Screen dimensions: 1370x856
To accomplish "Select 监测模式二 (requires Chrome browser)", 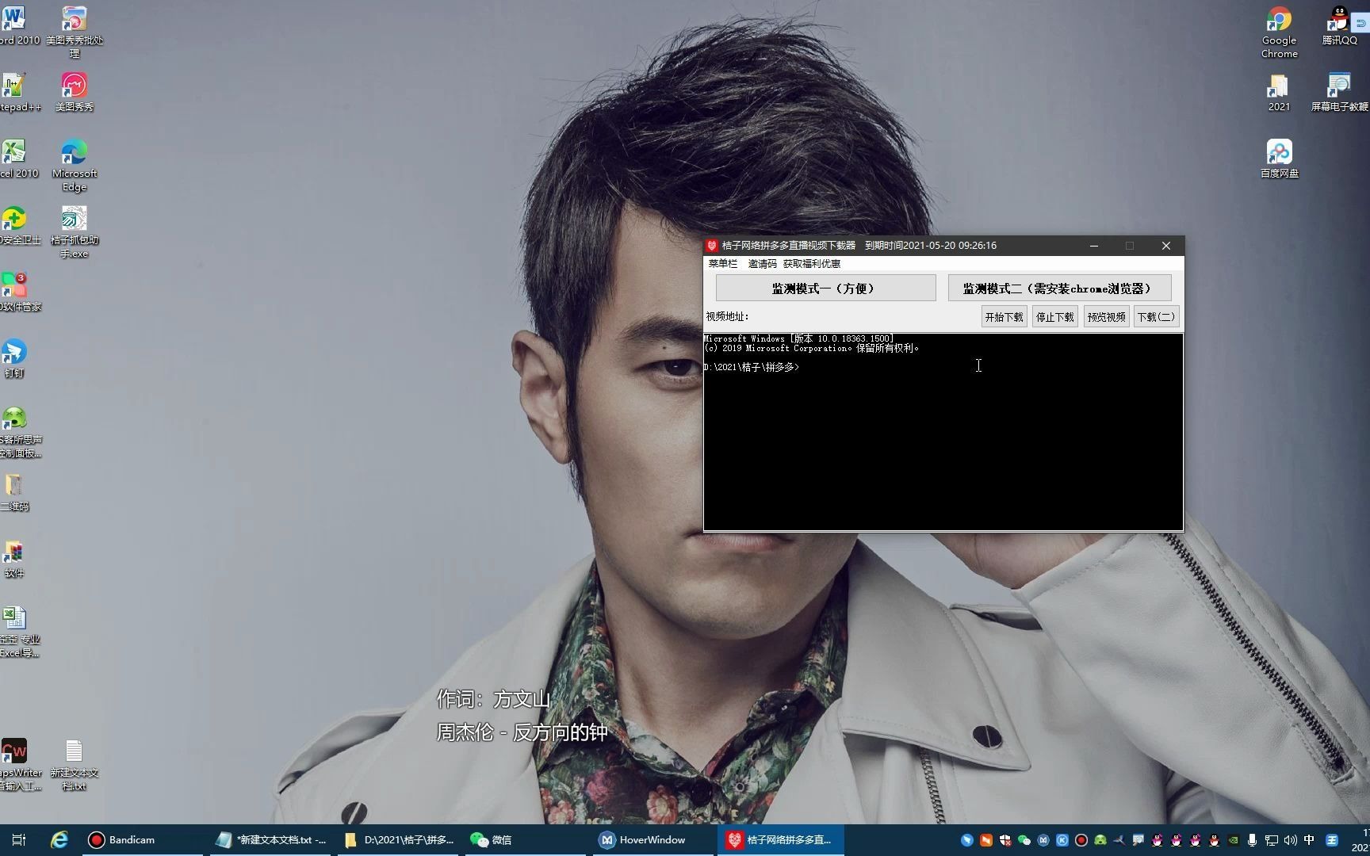I will point(1058,289).
